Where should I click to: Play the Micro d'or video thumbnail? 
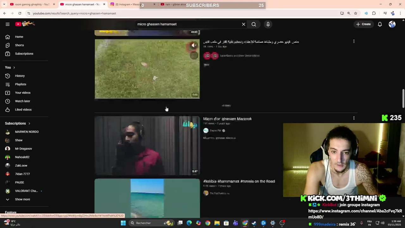147,146
